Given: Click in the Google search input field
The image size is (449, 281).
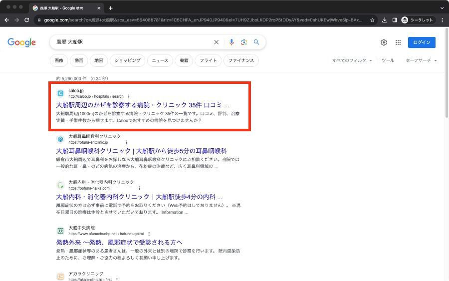Looking at the screenshot, I should pos(130,42).
